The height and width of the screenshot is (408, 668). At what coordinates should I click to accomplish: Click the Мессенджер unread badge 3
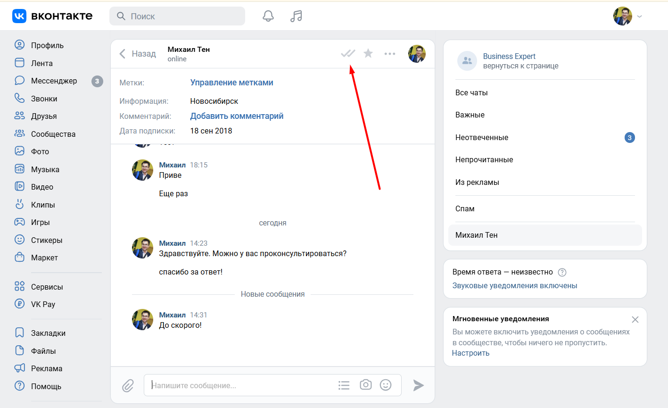click(x=97, y=81)
